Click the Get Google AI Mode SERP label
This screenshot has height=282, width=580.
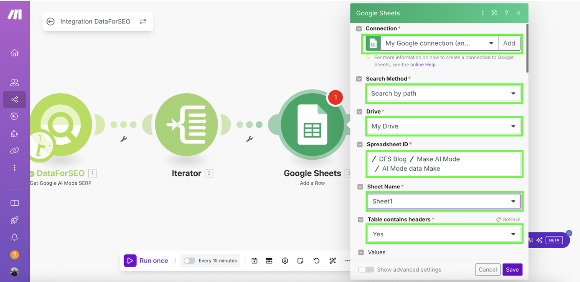(61, 183)
